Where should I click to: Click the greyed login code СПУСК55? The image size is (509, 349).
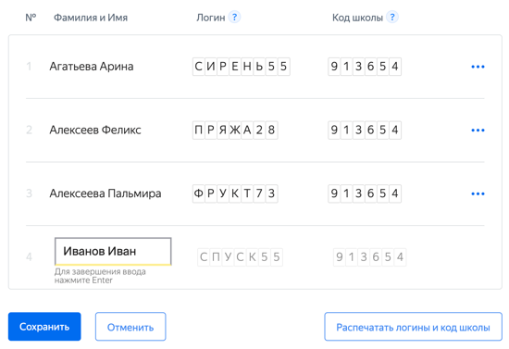click(x=241, y=257)
